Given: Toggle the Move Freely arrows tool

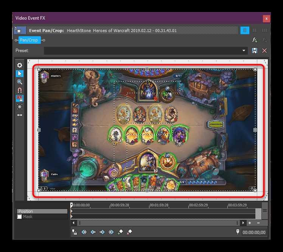Looking at the screenshot, I should click(x=20, y=115).
